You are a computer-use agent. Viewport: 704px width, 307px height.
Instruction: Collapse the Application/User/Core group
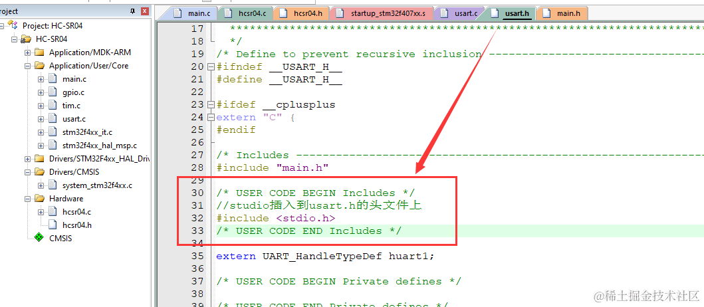pos(28,66)
